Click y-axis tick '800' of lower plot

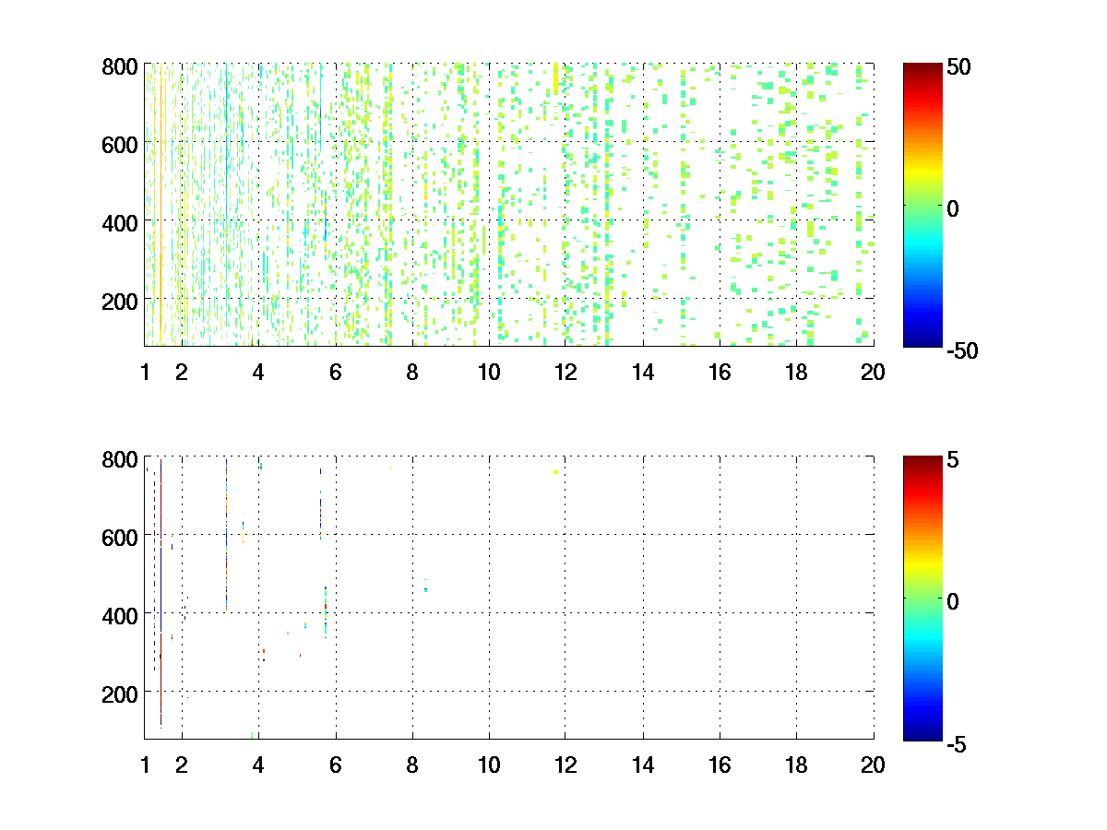120,458
